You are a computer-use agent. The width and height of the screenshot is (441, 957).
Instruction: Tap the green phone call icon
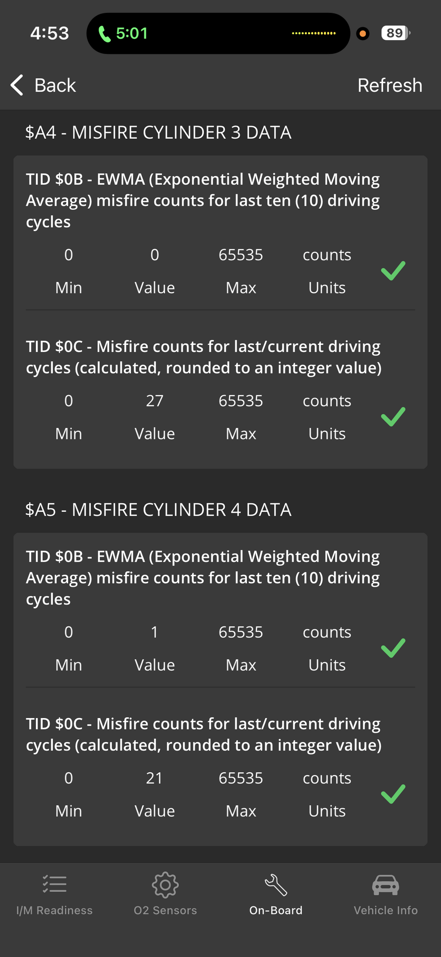104,34
